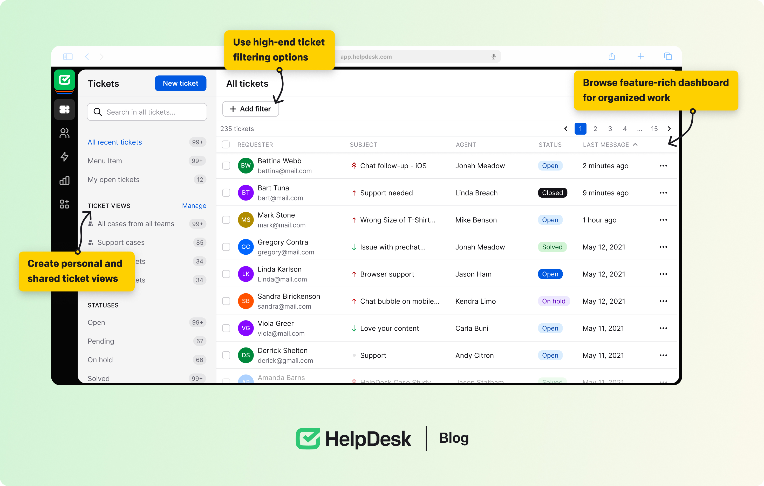Click the browser new tab plus icon
Viewport: 764px width, 486px height.
[x=640, y=57]
